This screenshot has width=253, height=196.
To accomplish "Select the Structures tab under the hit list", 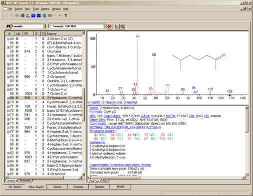I will (x=25, y=181).
